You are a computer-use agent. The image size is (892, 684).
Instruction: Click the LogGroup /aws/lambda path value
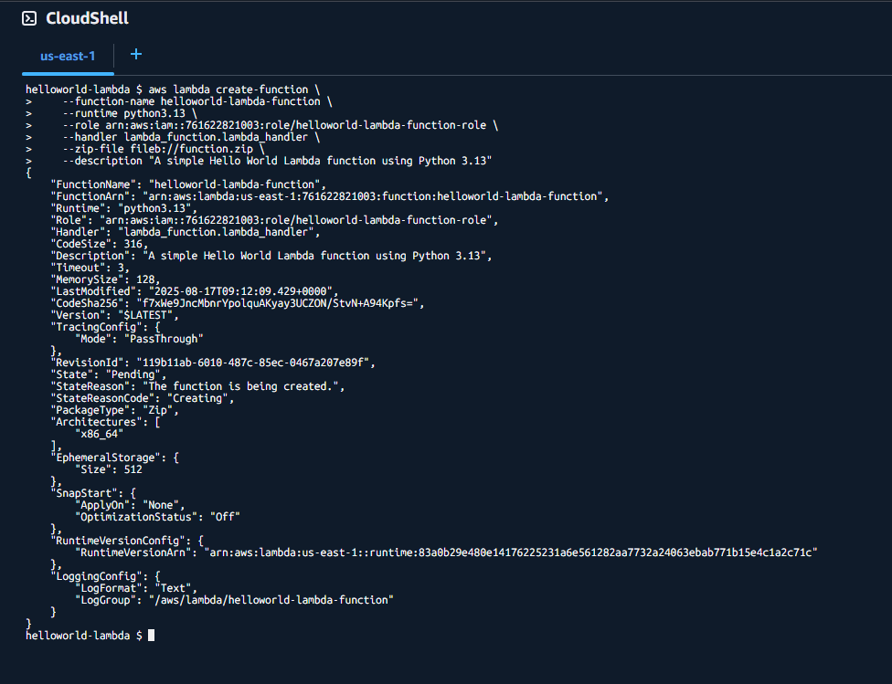[274, 600]
